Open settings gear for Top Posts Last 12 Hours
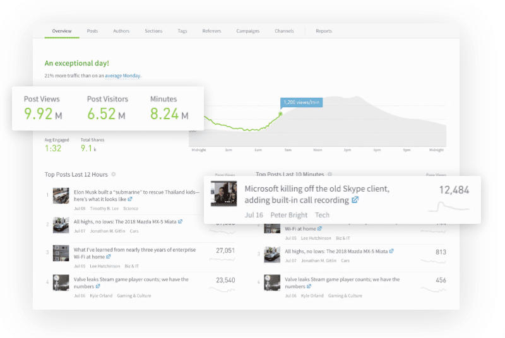 point(114,174)
